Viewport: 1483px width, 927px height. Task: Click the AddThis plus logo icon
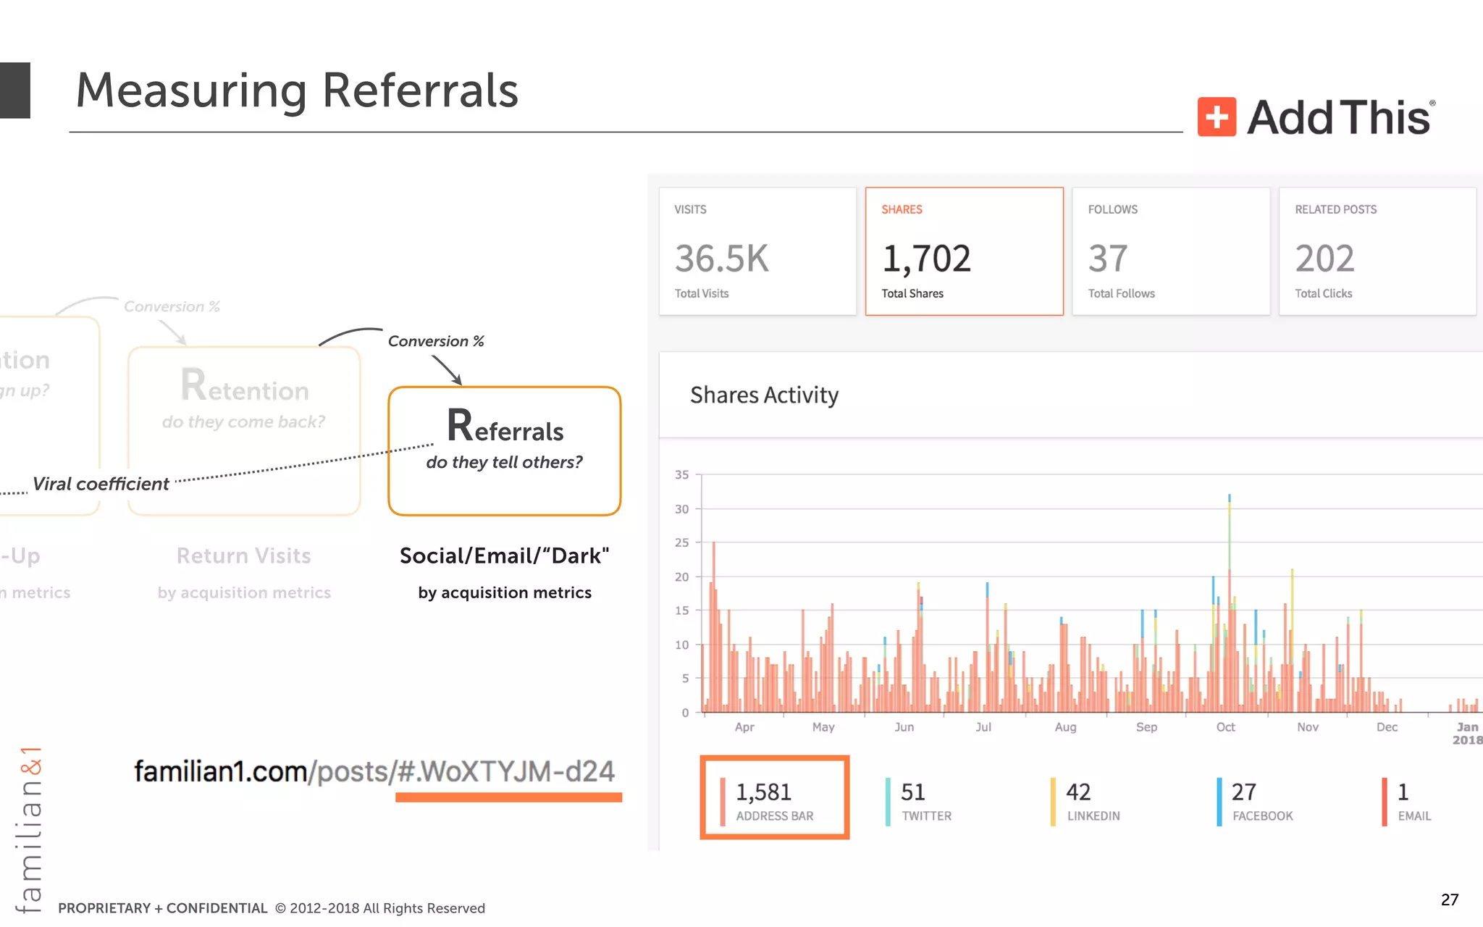(1217, 117)
